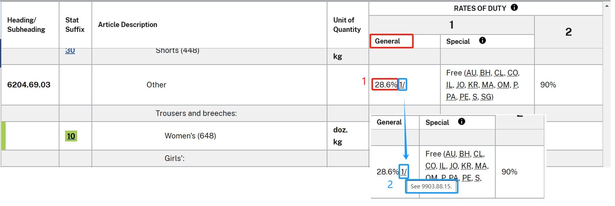
Task: Click the Special info icon in the inset popup
Action: point(461,122)
